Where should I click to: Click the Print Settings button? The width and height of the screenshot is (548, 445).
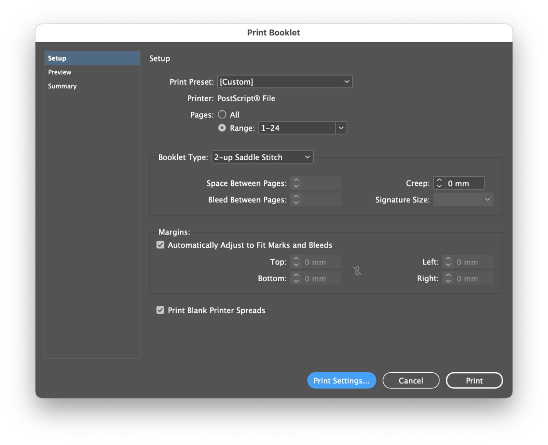click(341, 381)
